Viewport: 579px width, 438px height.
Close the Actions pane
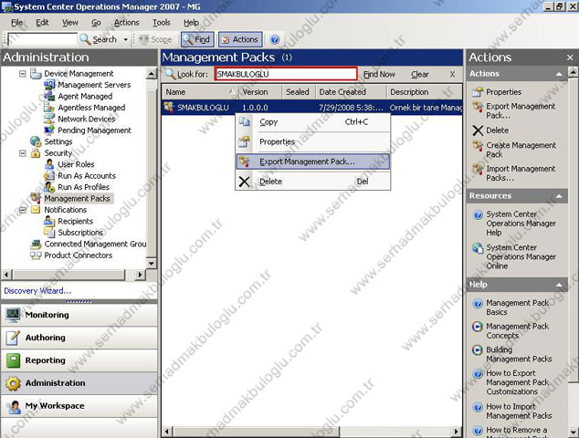click(570, 57)
